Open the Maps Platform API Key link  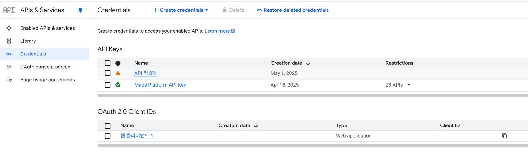pos(160,85)
